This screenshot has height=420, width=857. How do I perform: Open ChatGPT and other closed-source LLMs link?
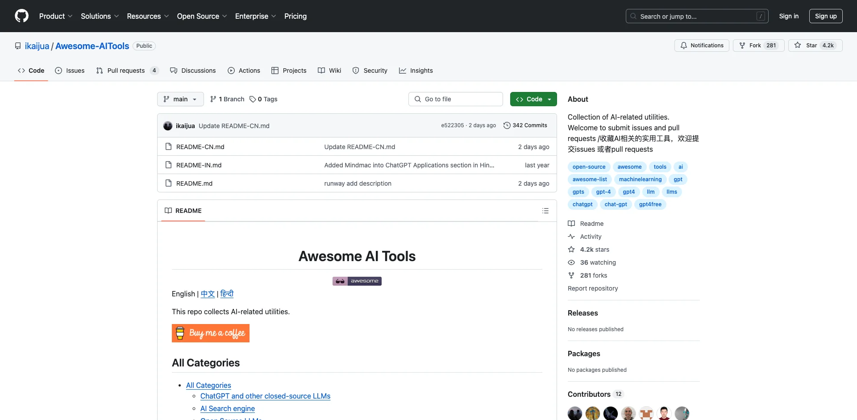(x=265, y=396)
